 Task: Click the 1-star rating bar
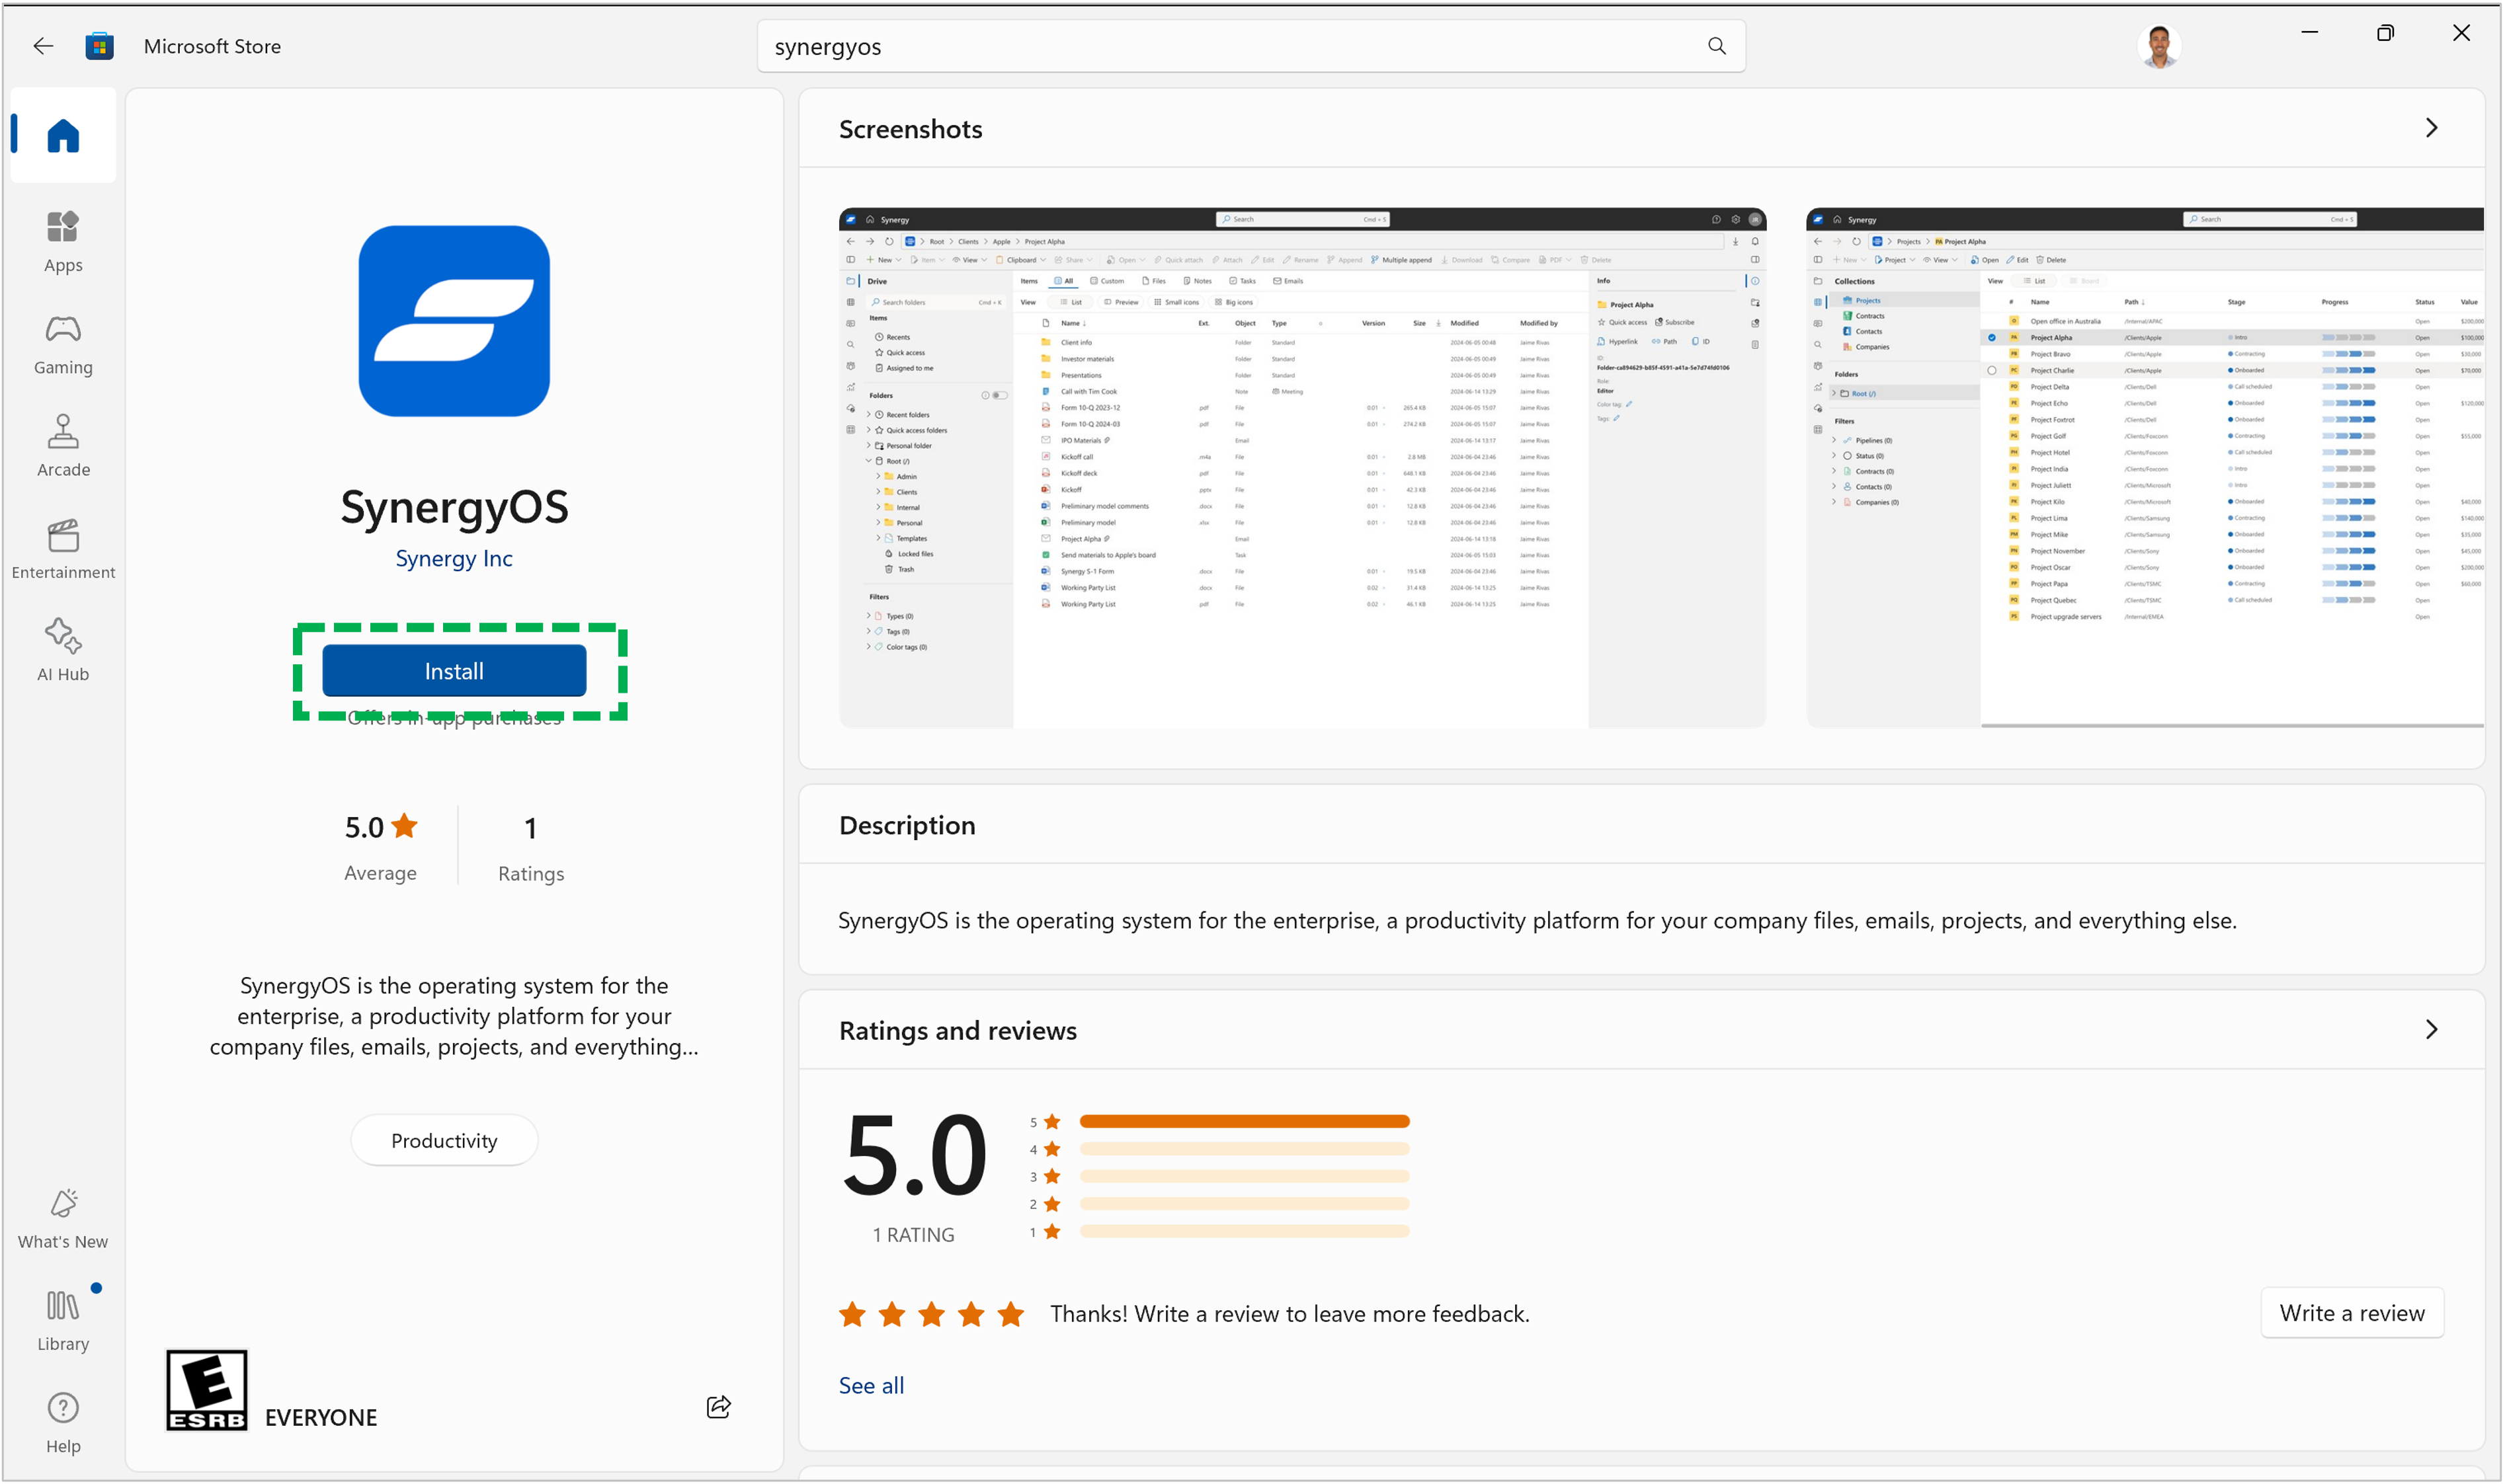pos(1243,1231)
